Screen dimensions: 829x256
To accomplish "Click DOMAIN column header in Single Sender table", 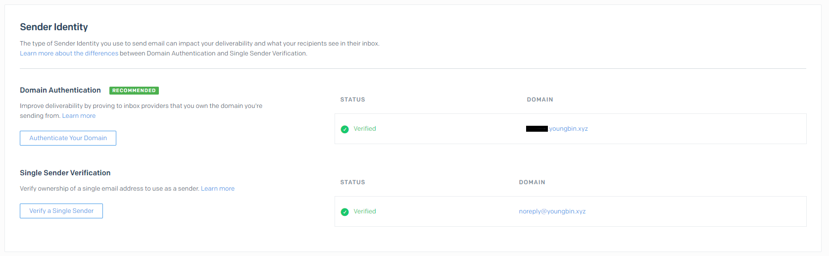I will pyautogui.click(x=532, y=182).
